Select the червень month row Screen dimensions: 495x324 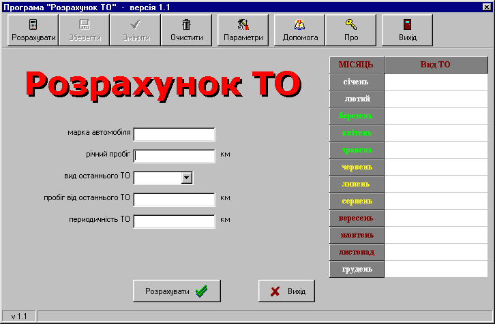pyautogui.click(x=357, y=167)
